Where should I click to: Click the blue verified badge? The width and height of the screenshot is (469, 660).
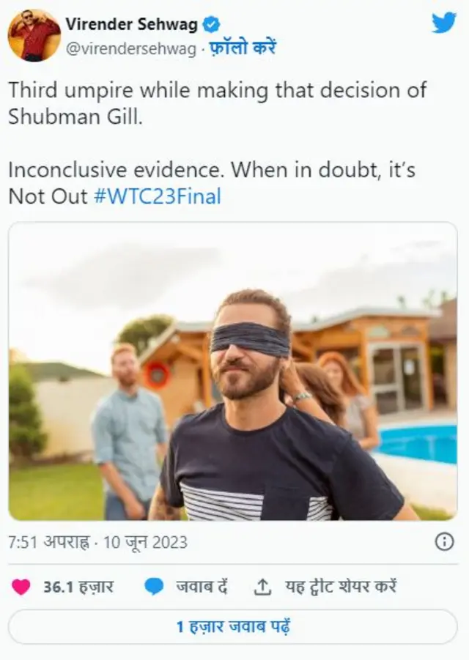pos(211,25)
